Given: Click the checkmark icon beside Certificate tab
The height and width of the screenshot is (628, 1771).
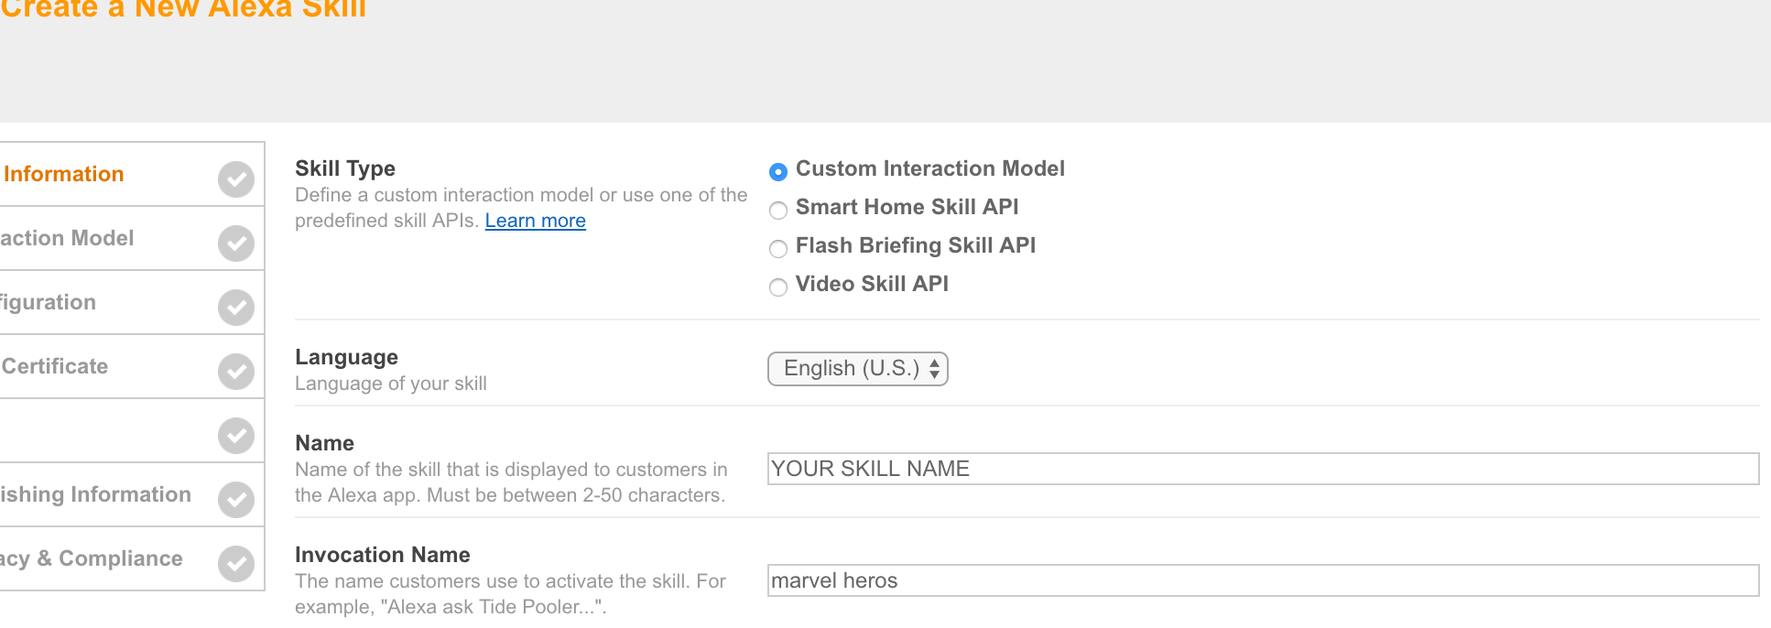Looking at the screenshot, I should [236, 371].
